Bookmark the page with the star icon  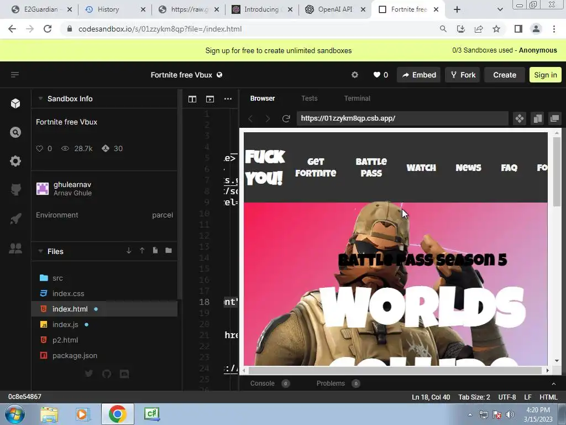497,29
